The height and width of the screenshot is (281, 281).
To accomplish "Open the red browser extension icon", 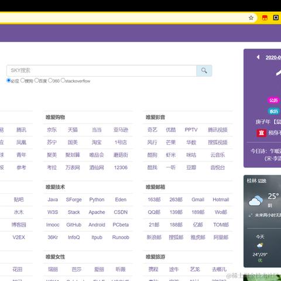I will click(265, 18).
